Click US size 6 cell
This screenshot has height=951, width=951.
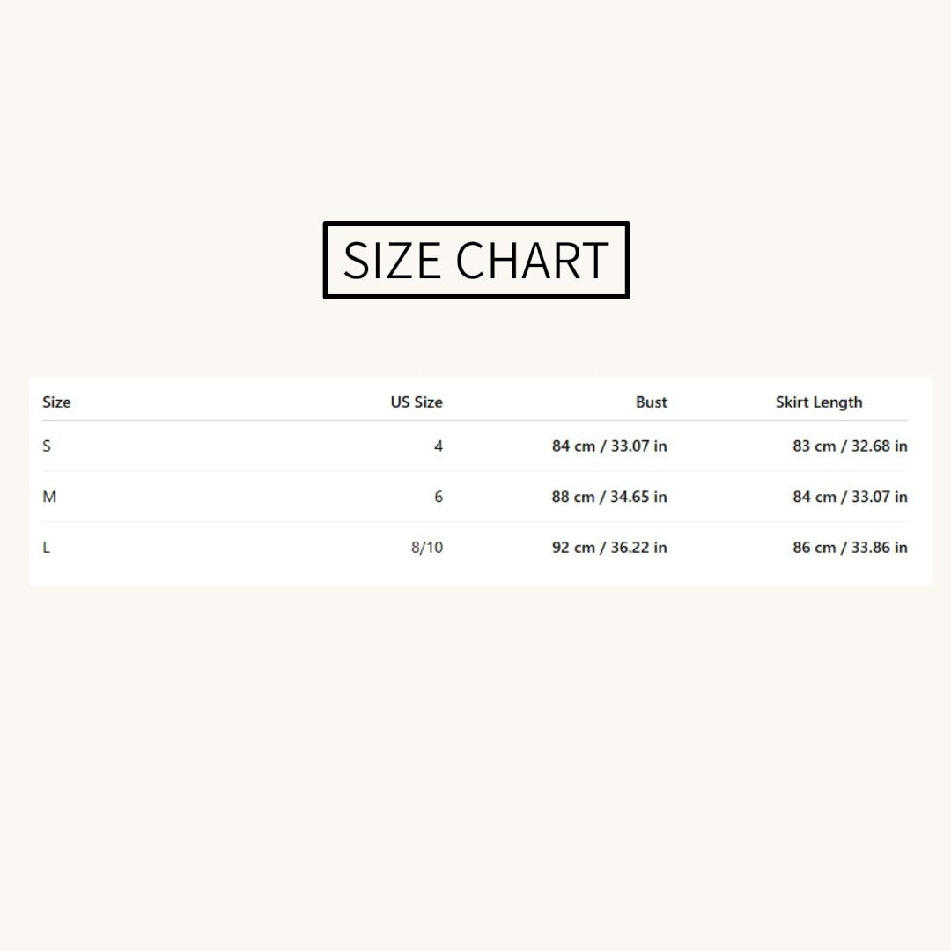439,497
